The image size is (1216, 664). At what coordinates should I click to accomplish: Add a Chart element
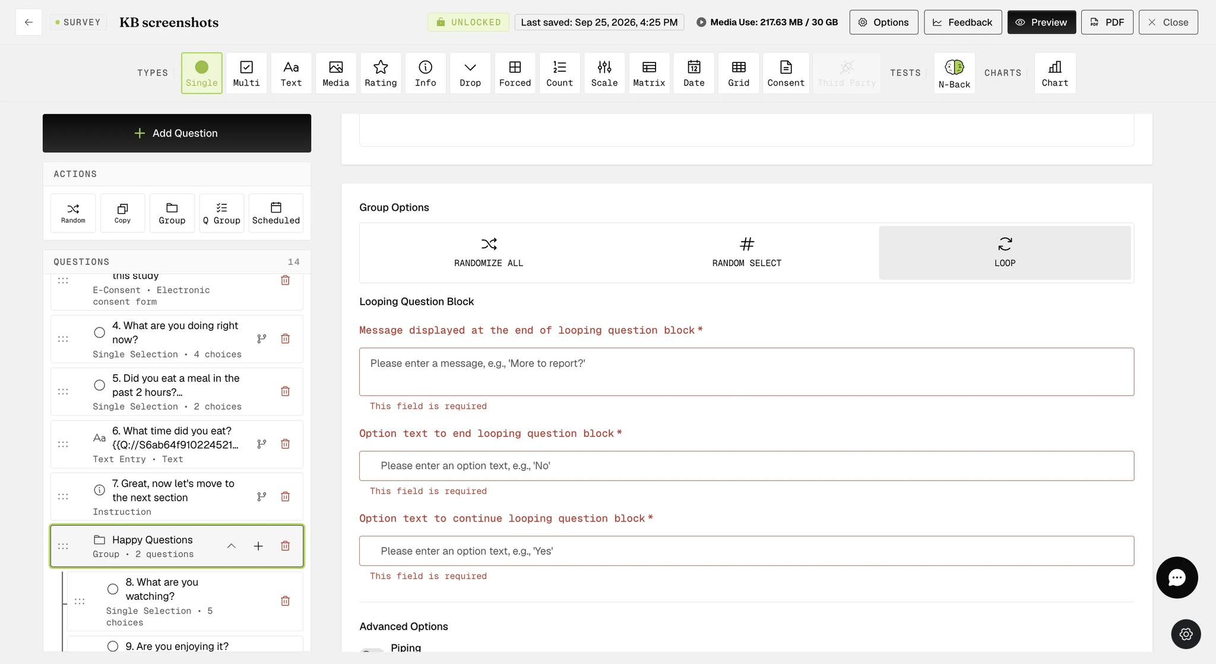1055,73
